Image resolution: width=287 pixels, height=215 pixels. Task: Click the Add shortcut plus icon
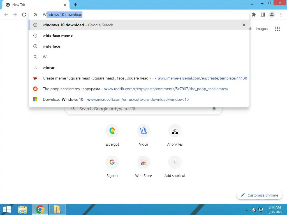point(175,162)
